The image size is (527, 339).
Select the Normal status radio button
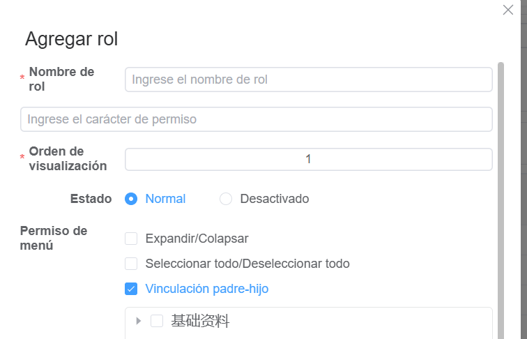tap(130, 199)
